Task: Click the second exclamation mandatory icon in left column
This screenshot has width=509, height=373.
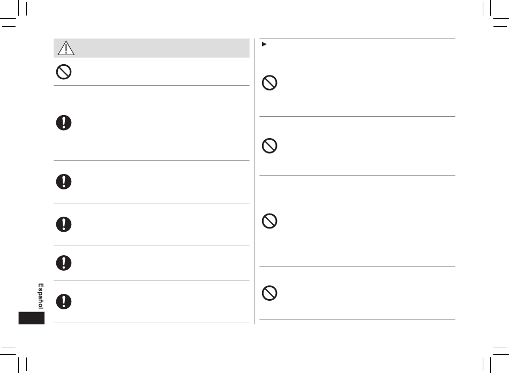Action: tap(64, 181)
